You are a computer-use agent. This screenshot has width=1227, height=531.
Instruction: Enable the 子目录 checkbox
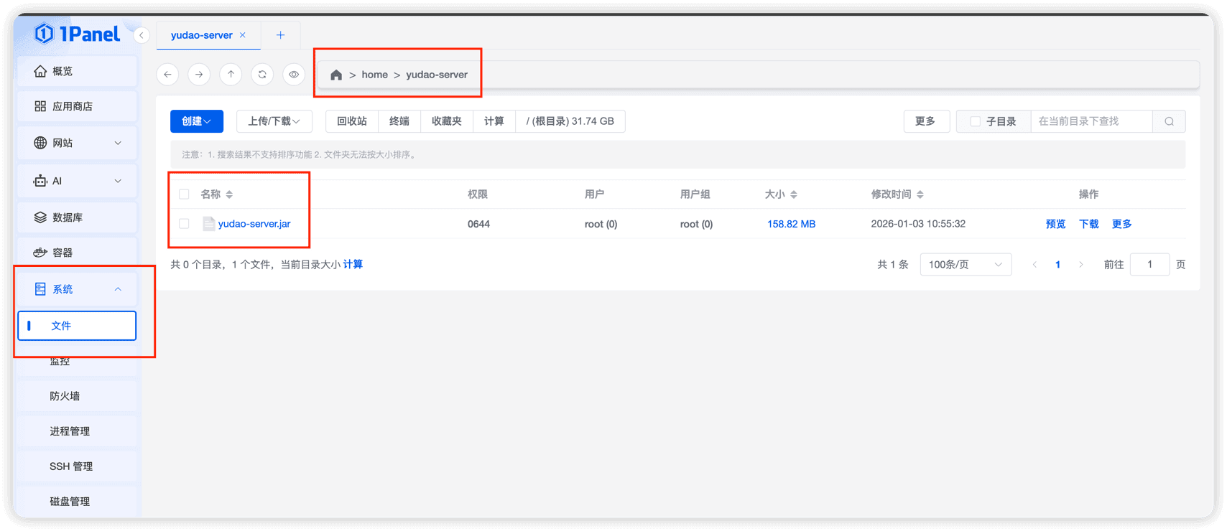(975, 121)
